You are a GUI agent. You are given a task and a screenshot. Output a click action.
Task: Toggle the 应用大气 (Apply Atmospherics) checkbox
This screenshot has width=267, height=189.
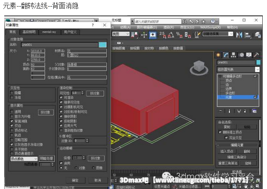(61, 125)
